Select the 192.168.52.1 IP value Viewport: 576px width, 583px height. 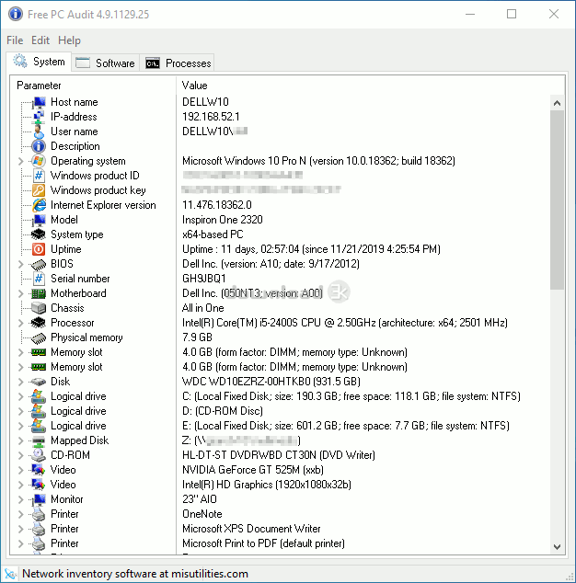click(211, 117)
